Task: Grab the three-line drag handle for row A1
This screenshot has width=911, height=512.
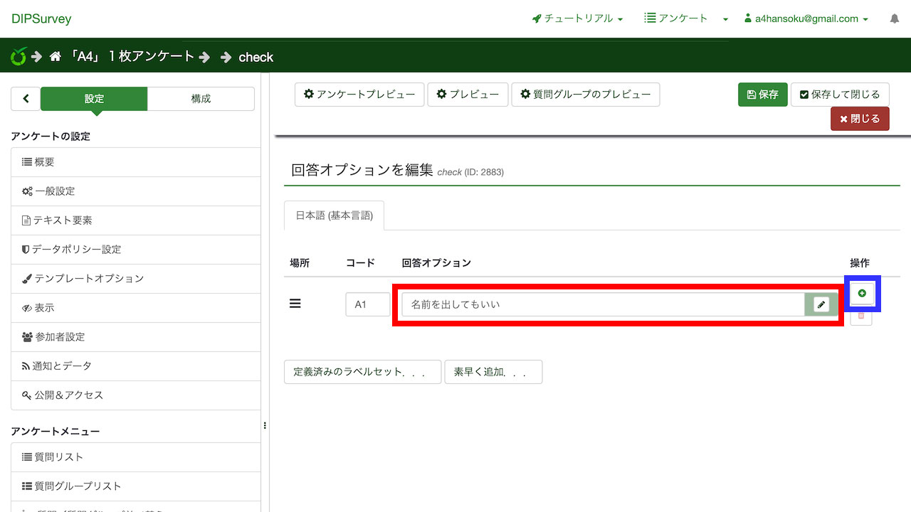Action: point(295,304)
